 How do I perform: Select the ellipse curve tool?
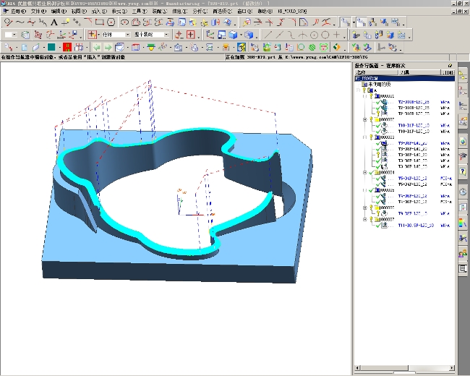(124, 22)
